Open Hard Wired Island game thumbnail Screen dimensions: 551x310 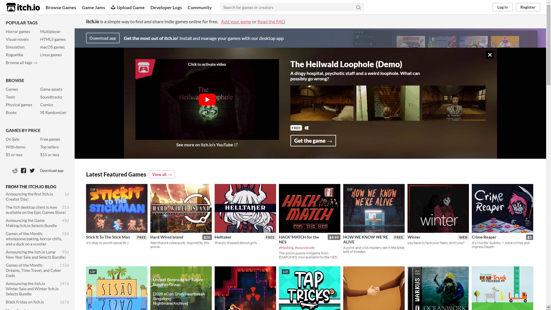pyautogui.click(x=181, y=208)
